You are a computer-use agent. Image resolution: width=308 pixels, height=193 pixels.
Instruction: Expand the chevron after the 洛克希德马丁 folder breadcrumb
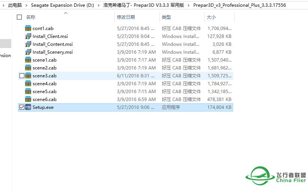tap(189, 5)
